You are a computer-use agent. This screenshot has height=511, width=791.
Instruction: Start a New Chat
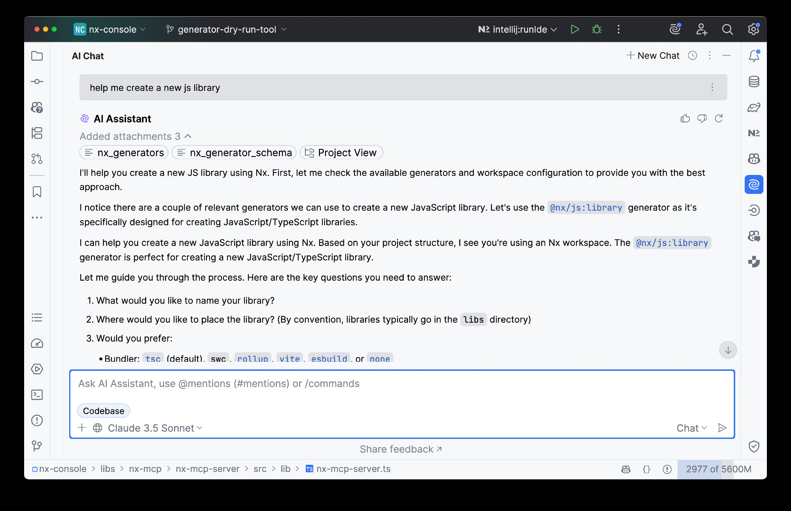point(653,56)
